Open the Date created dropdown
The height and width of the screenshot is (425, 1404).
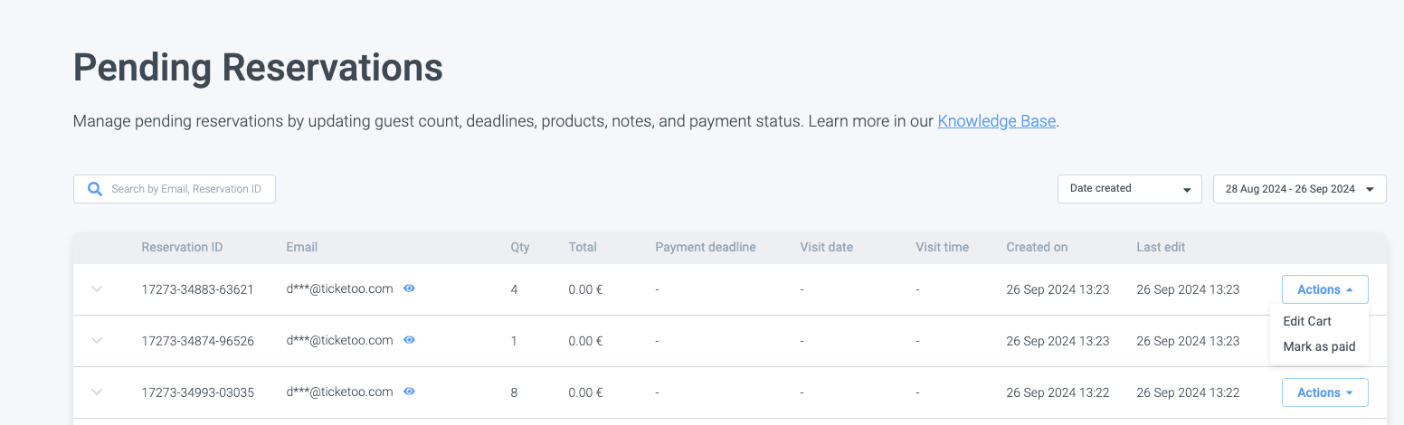point(1129,189)
